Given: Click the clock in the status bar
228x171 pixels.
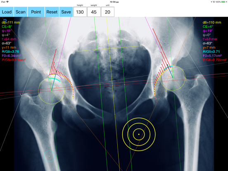Looking at the screenshot, I should 114,2.
